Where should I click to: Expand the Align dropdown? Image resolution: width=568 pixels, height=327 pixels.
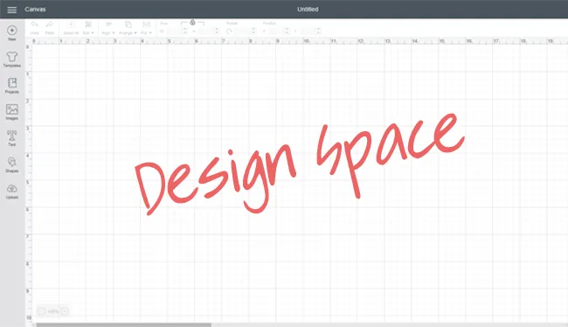pos(108,28)
